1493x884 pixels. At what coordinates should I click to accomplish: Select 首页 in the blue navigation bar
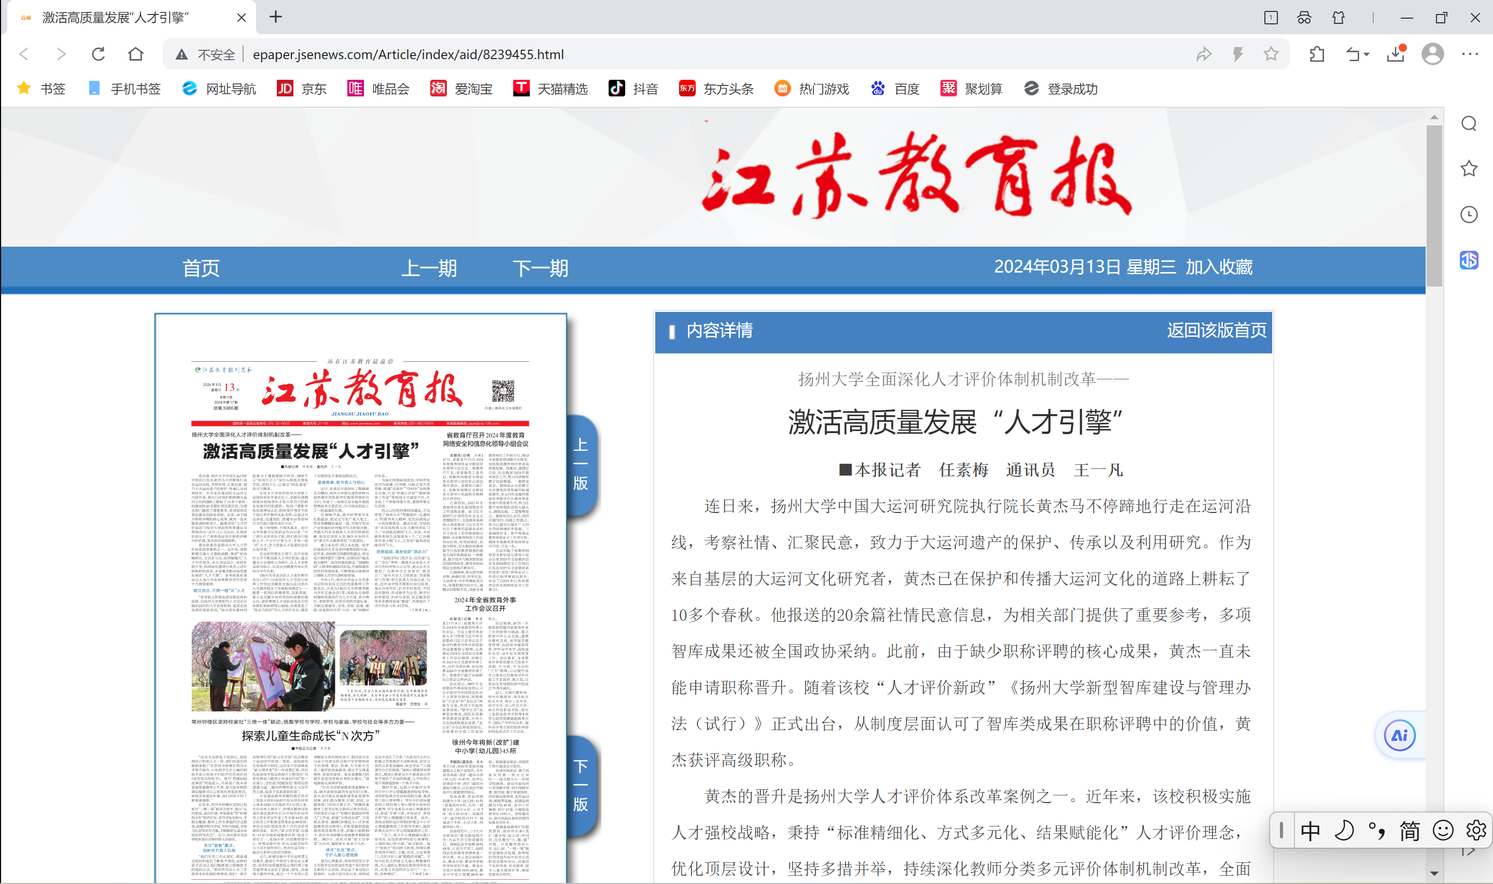point(201,268)
